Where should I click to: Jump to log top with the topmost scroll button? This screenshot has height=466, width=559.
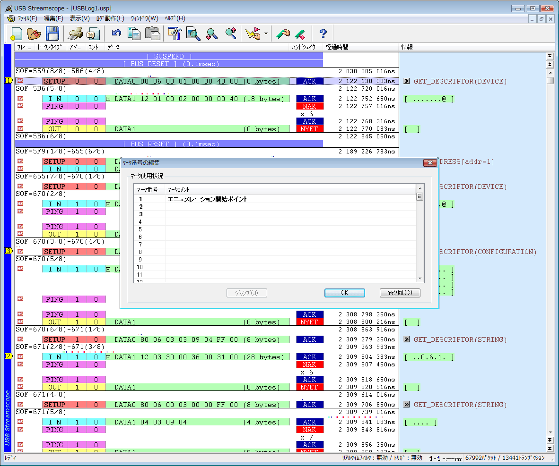pyautogui.click(x=550, y=56)
